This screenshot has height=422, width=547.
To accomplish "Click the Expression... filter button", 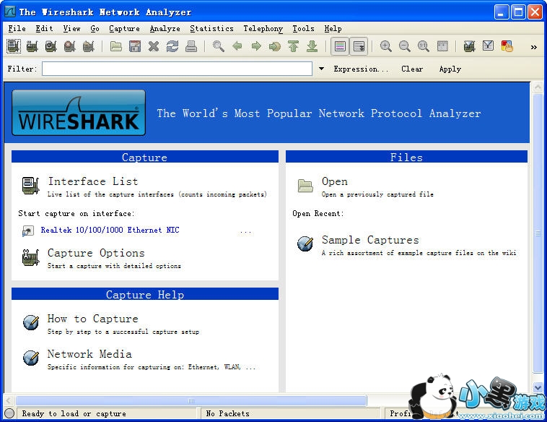I will click(361, 69).
